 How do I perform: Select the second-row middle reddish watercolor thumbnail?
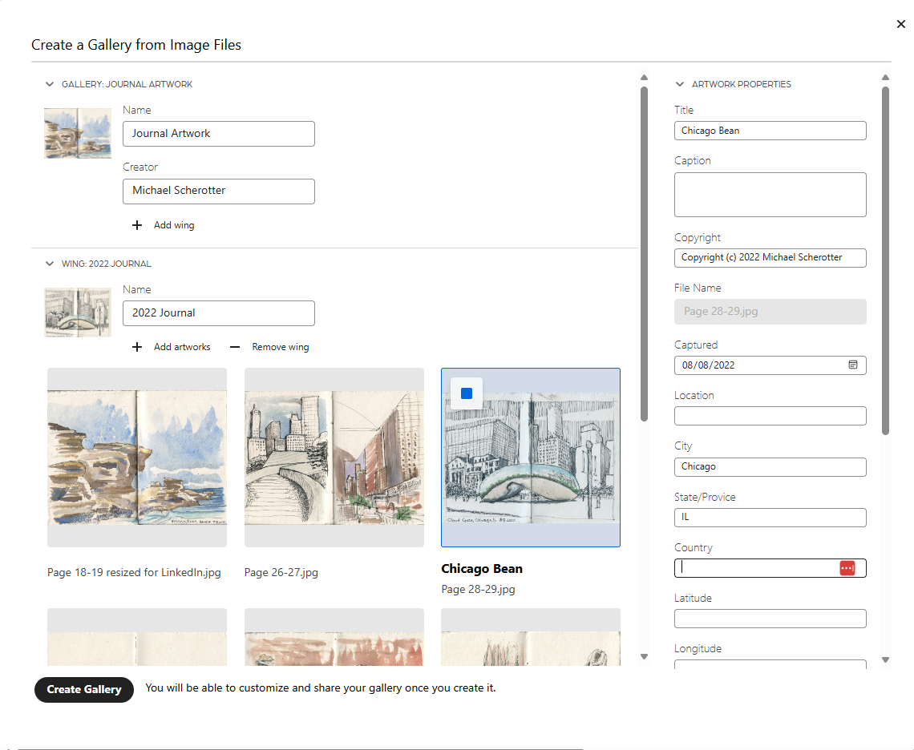(334, 637)
